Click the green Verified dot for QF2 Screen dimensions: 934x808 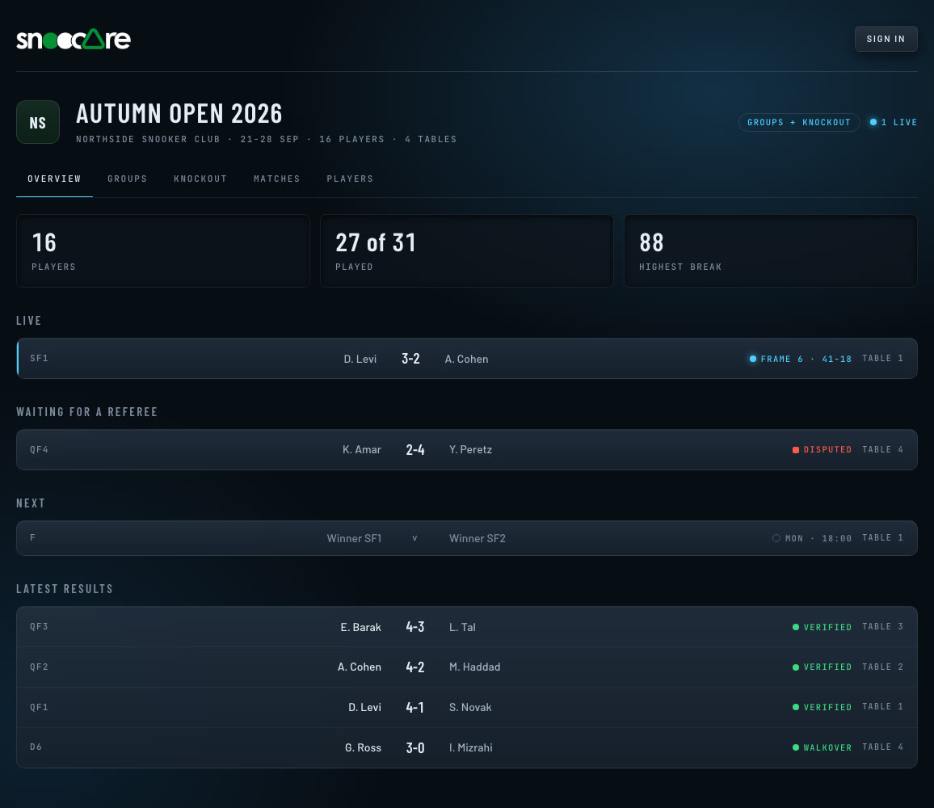[x=796, y=667]
